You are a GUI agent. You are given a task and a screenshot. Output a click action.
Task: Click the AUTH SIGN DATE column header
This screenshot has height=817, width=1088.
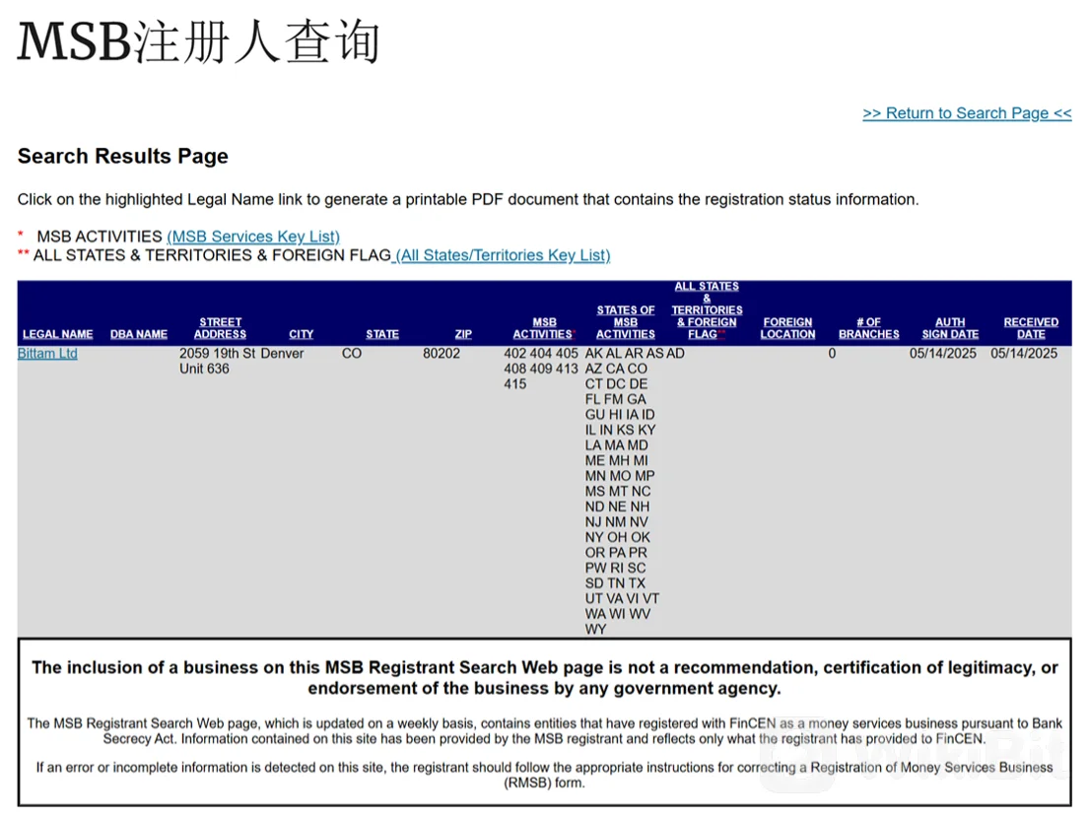click(x=950, y=328)
